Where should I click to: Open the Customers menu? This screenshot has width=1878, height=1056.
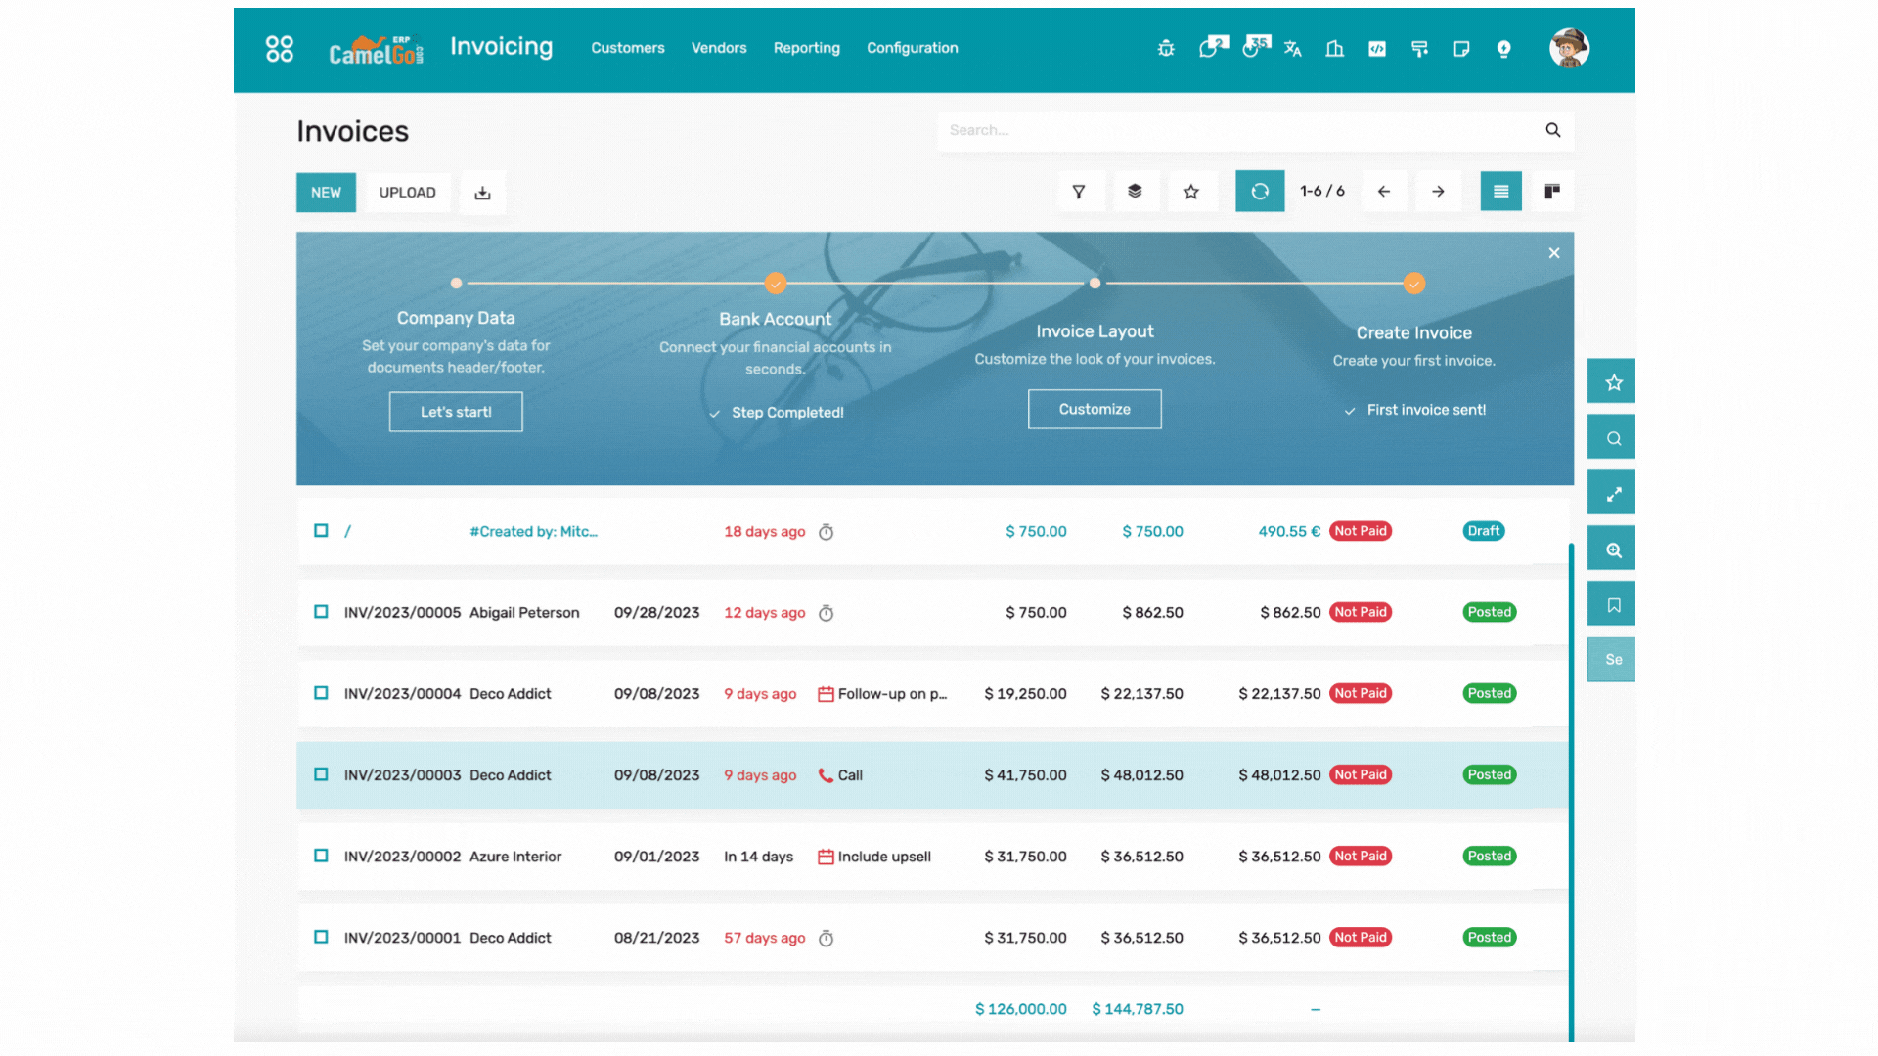point(627,48)
